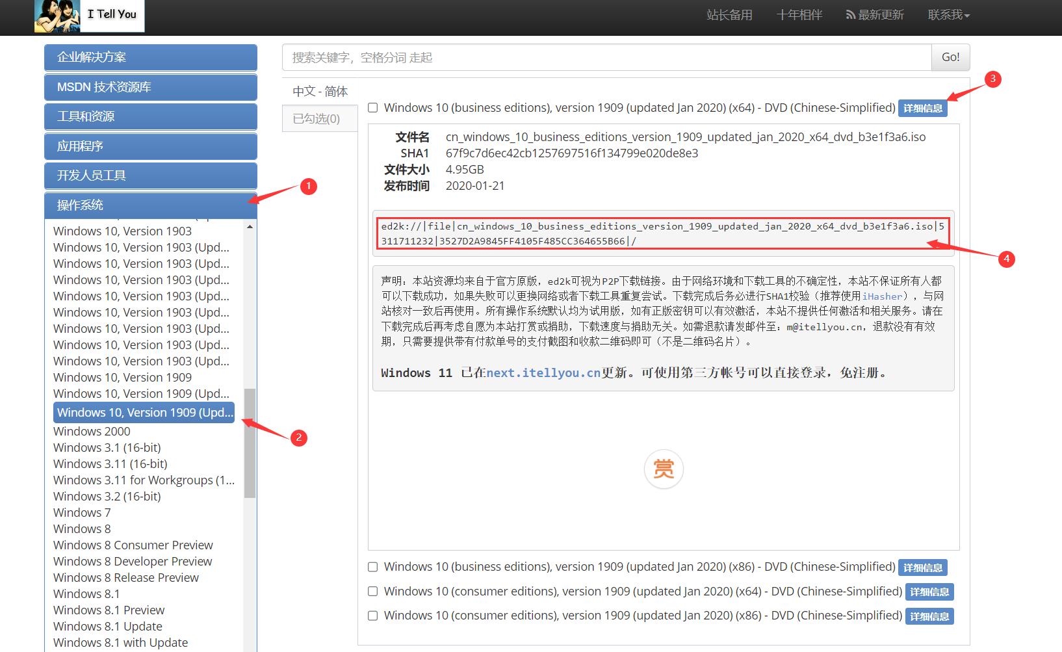Click the RSS feed icon beside 最新更新
1062x652 pixels.
coord(852,14)
